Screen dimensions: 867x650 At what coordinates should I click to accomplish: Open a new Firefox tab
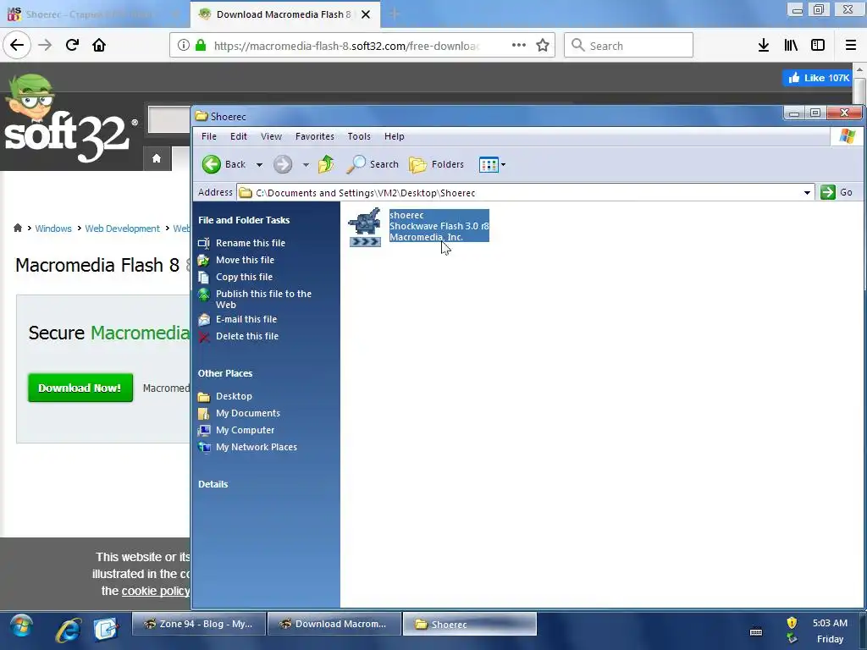coord(395,14)
